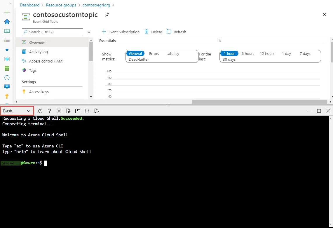The width and height of the screenshot is (333, 228).
Task: Open the Dashboard icon in left sidebar
Action: (x=7, y=31)
